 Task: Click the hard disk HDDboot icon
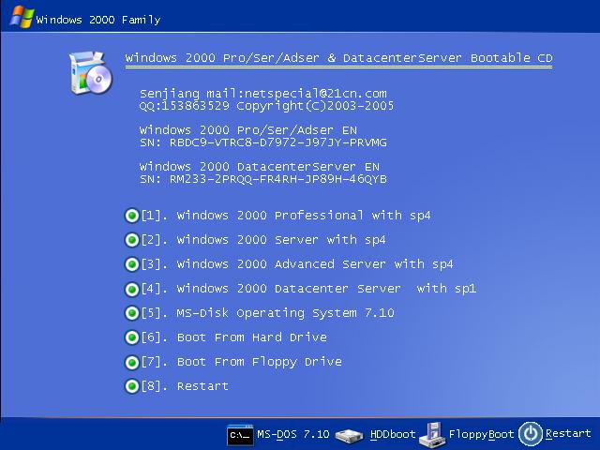(x=349, y=435)
